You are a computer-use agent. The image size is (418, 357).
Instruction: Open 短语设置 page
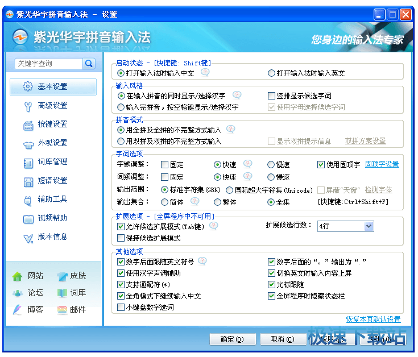click(53, 181)
